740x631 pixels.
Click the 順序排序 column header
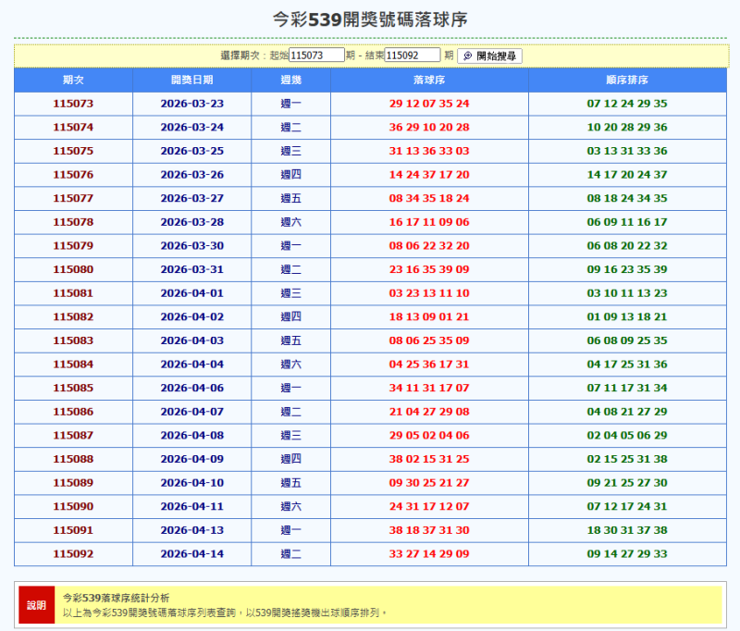pos(627,80)
